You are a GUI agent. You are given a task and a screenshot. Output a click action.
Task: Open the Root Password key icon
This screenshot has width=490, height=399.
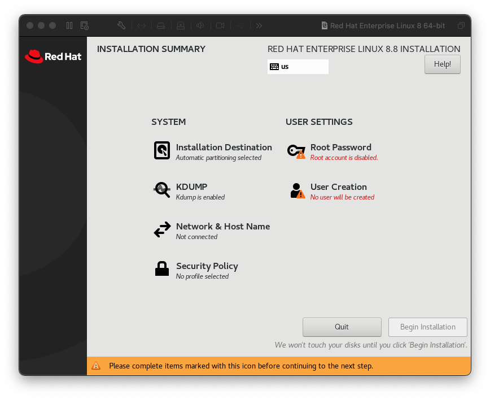tap(296, 151)
